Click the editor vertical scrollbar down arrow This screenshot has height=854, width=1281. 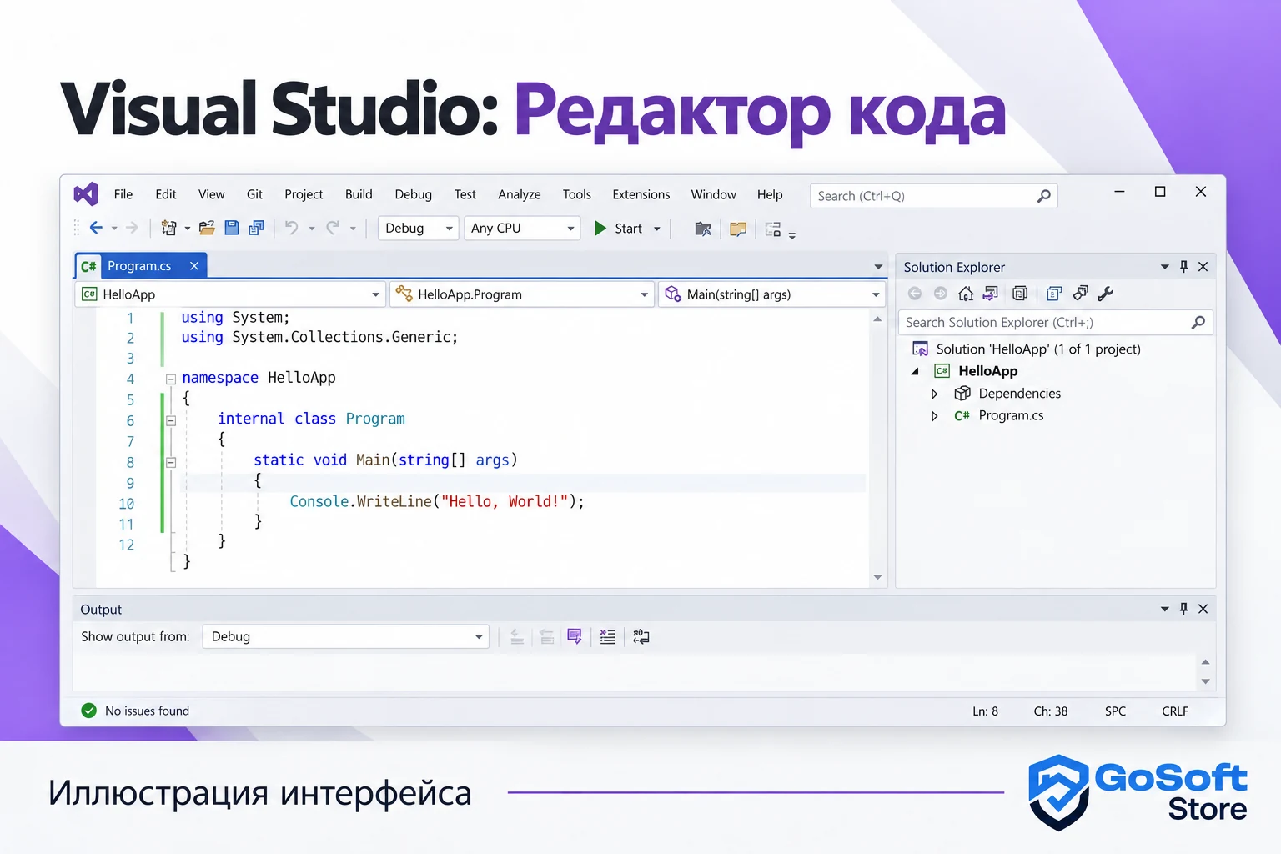(x=877, y=577)
